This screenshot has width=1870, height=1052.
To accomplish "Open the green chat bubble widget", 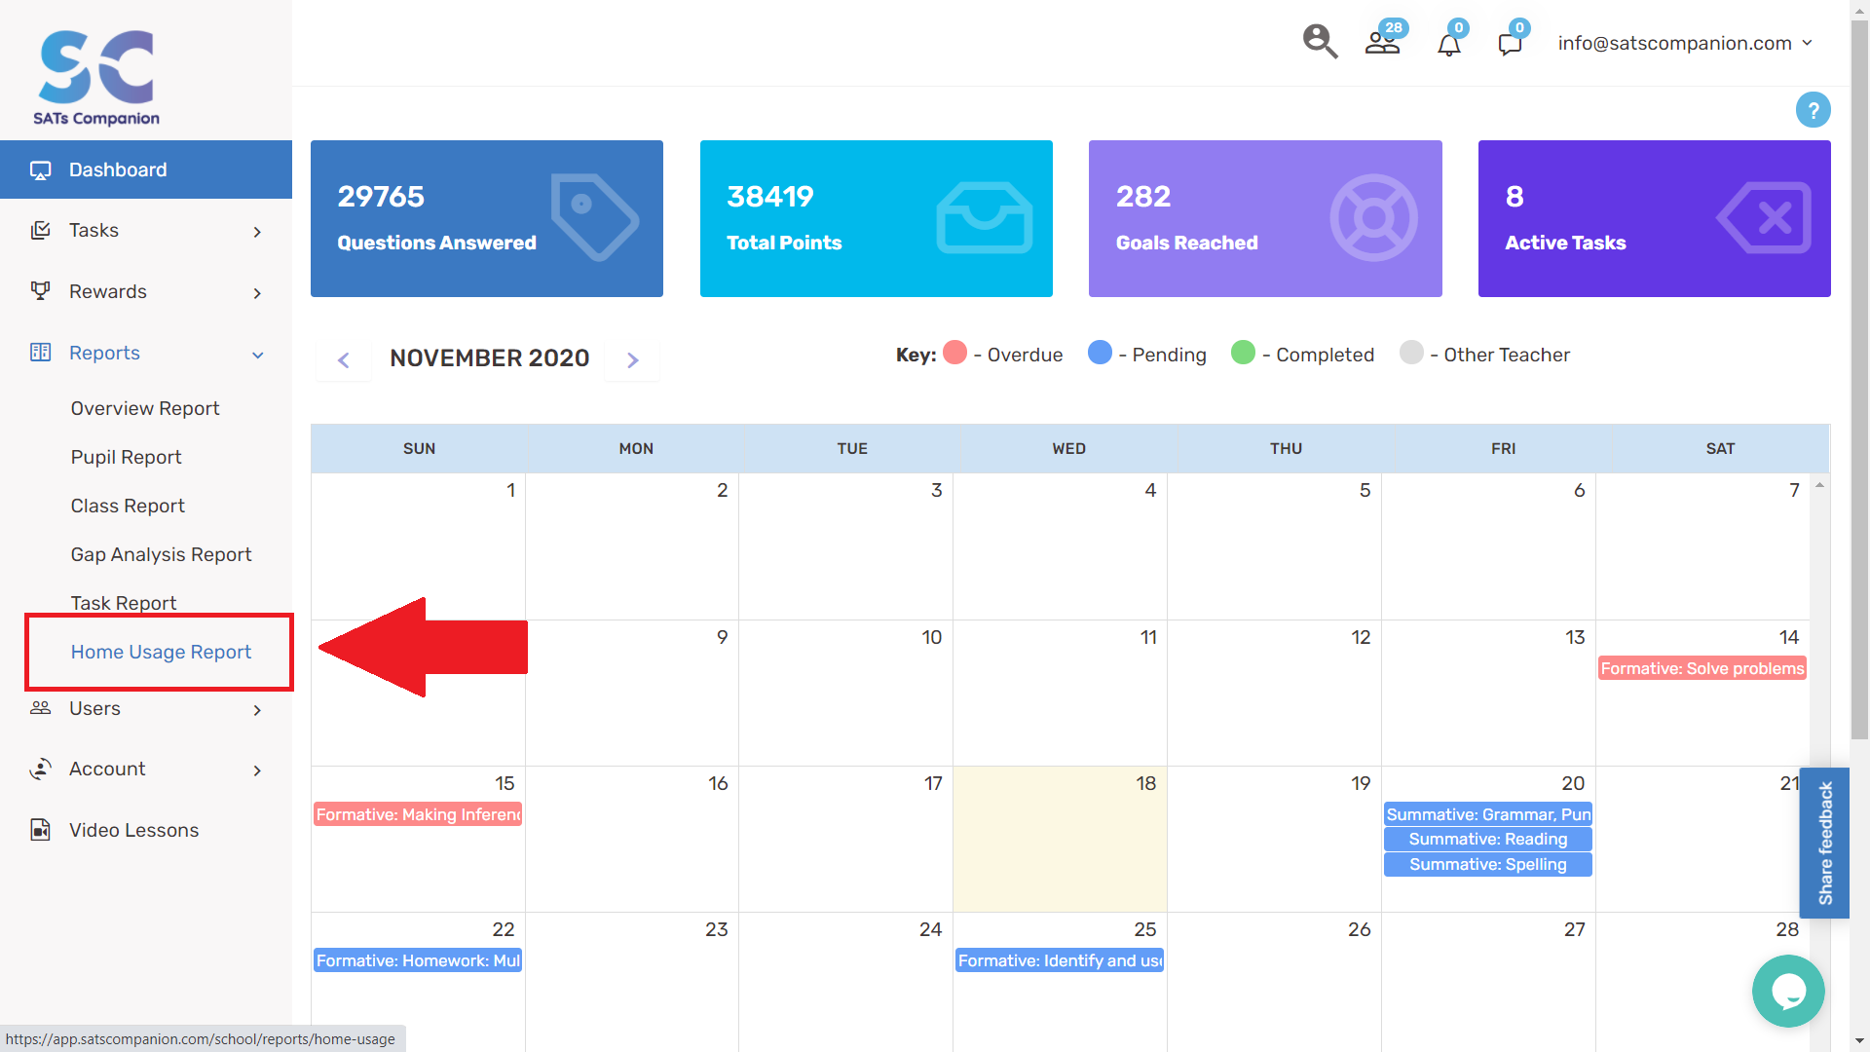I will pyautogui.click(x=1788, y=991).
